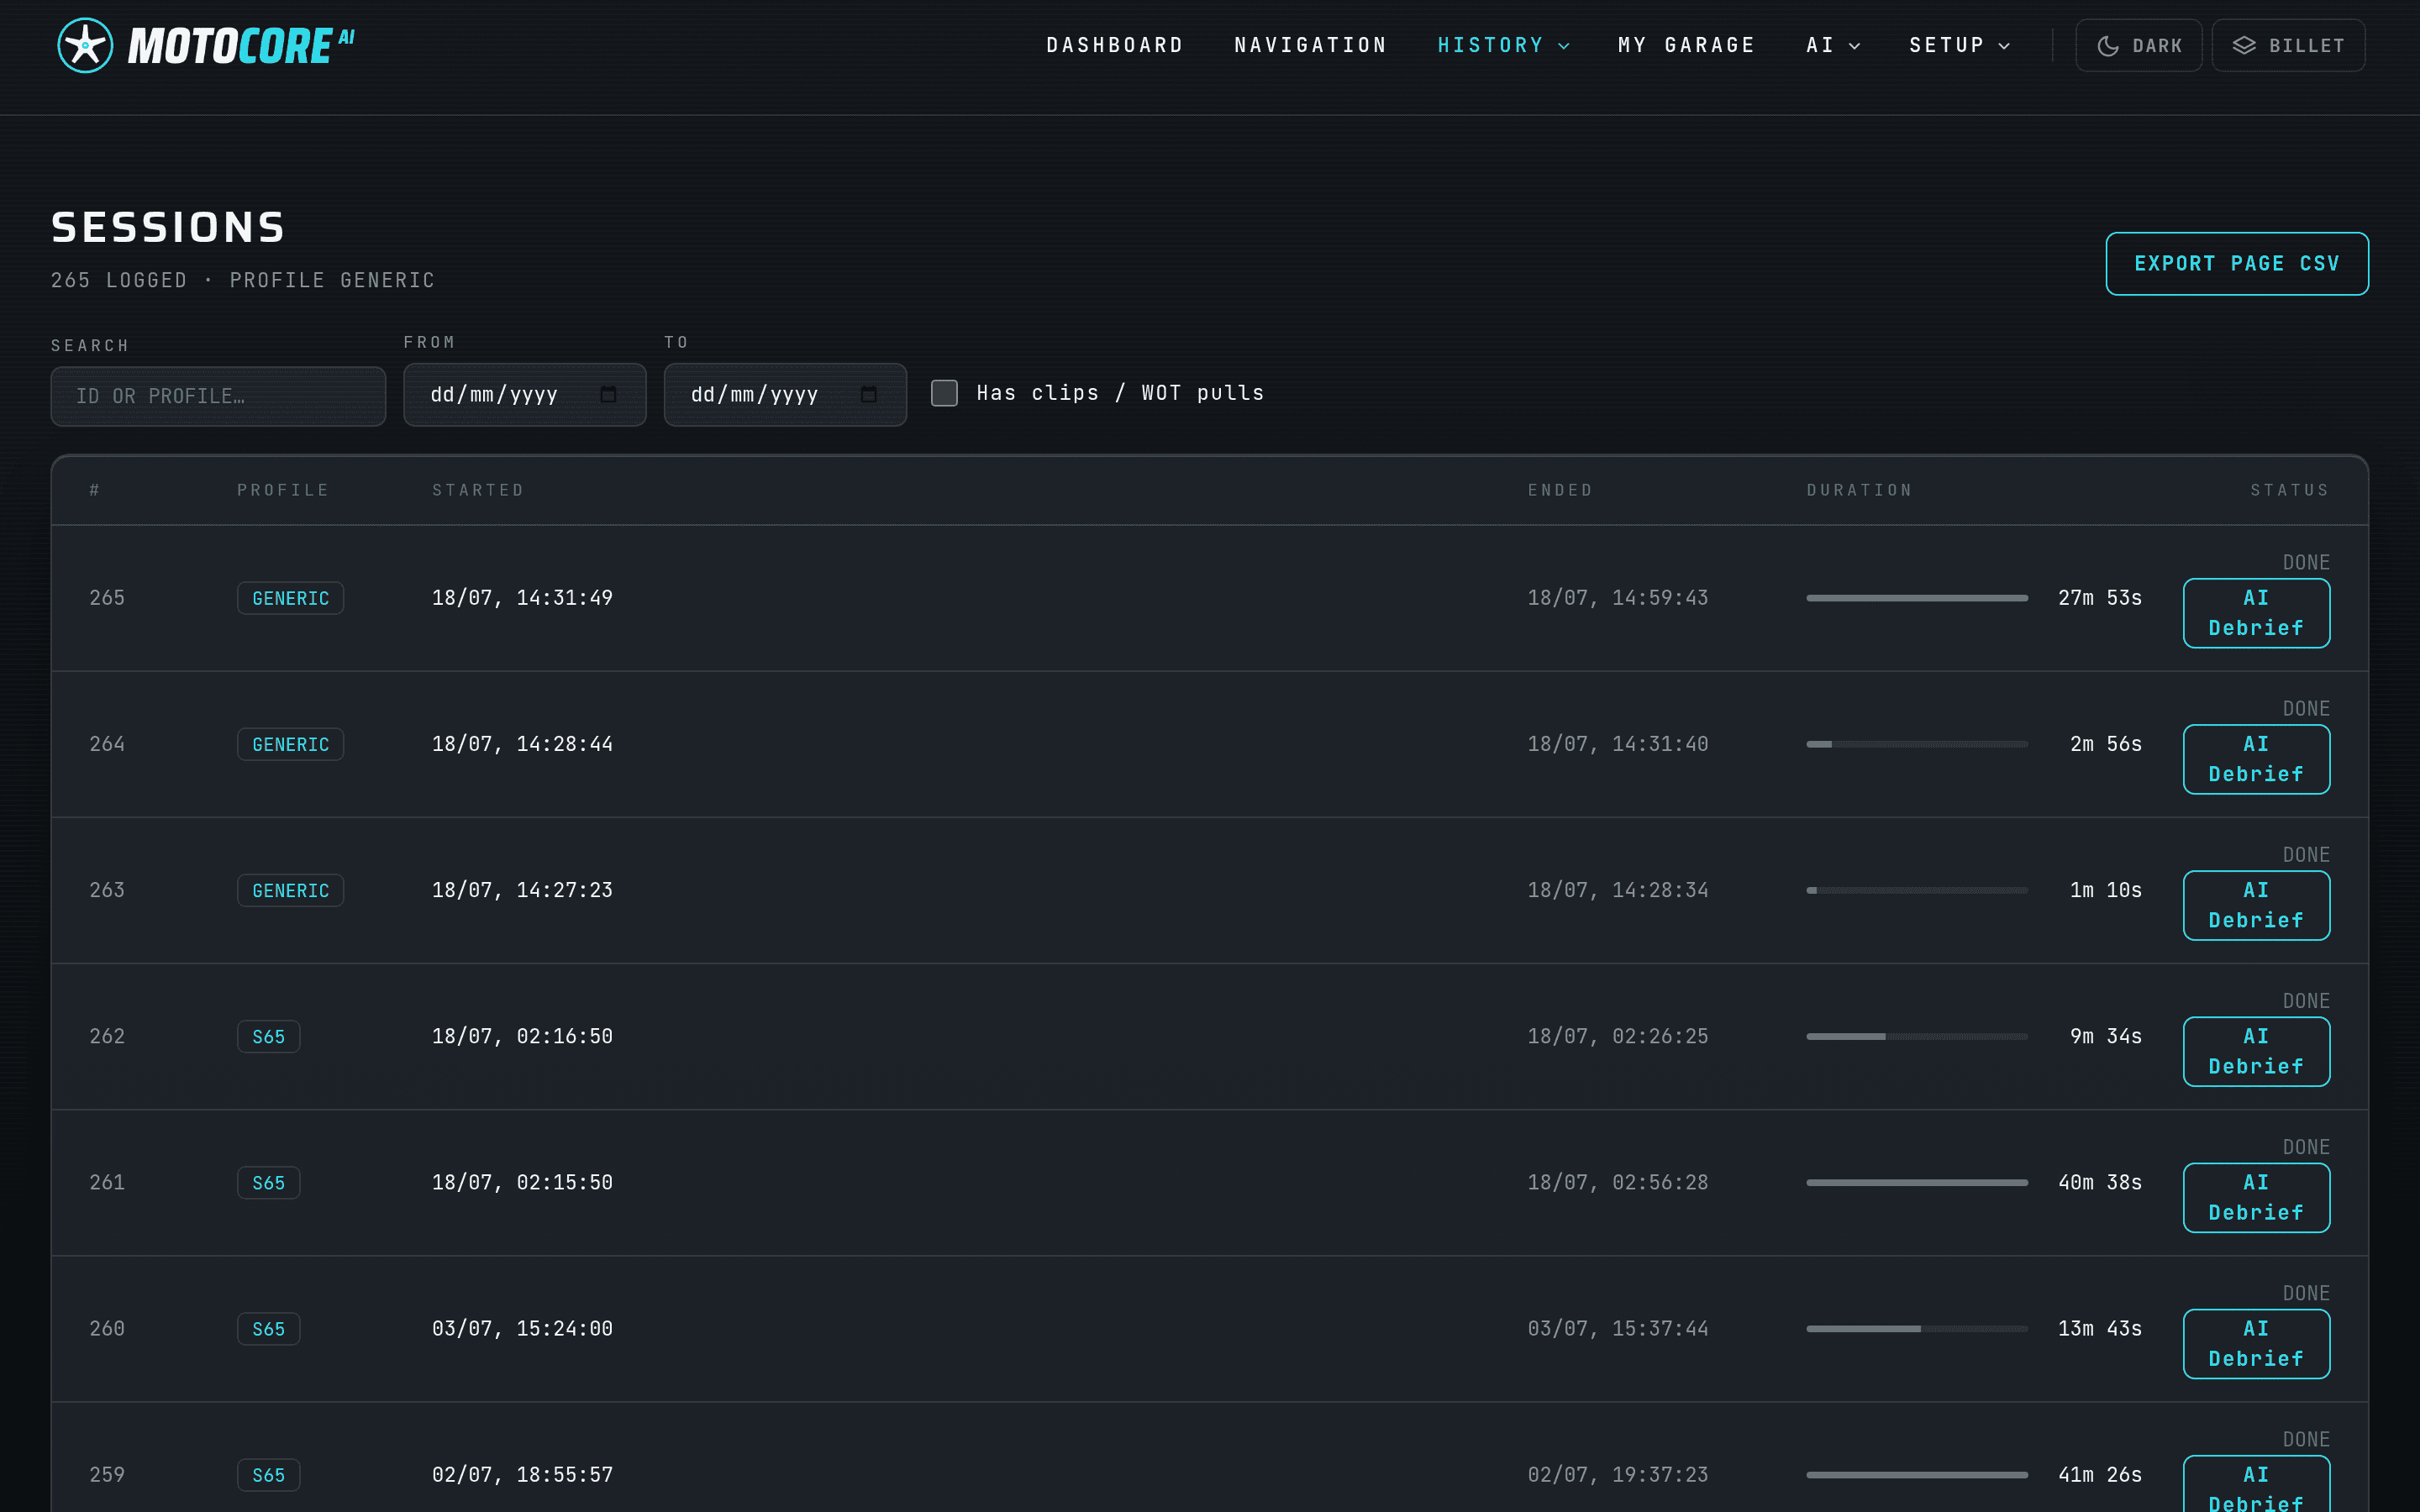Click the Ended column header
Image resolution: width=2420 pixels, height=1512 pixels.
1560,490
